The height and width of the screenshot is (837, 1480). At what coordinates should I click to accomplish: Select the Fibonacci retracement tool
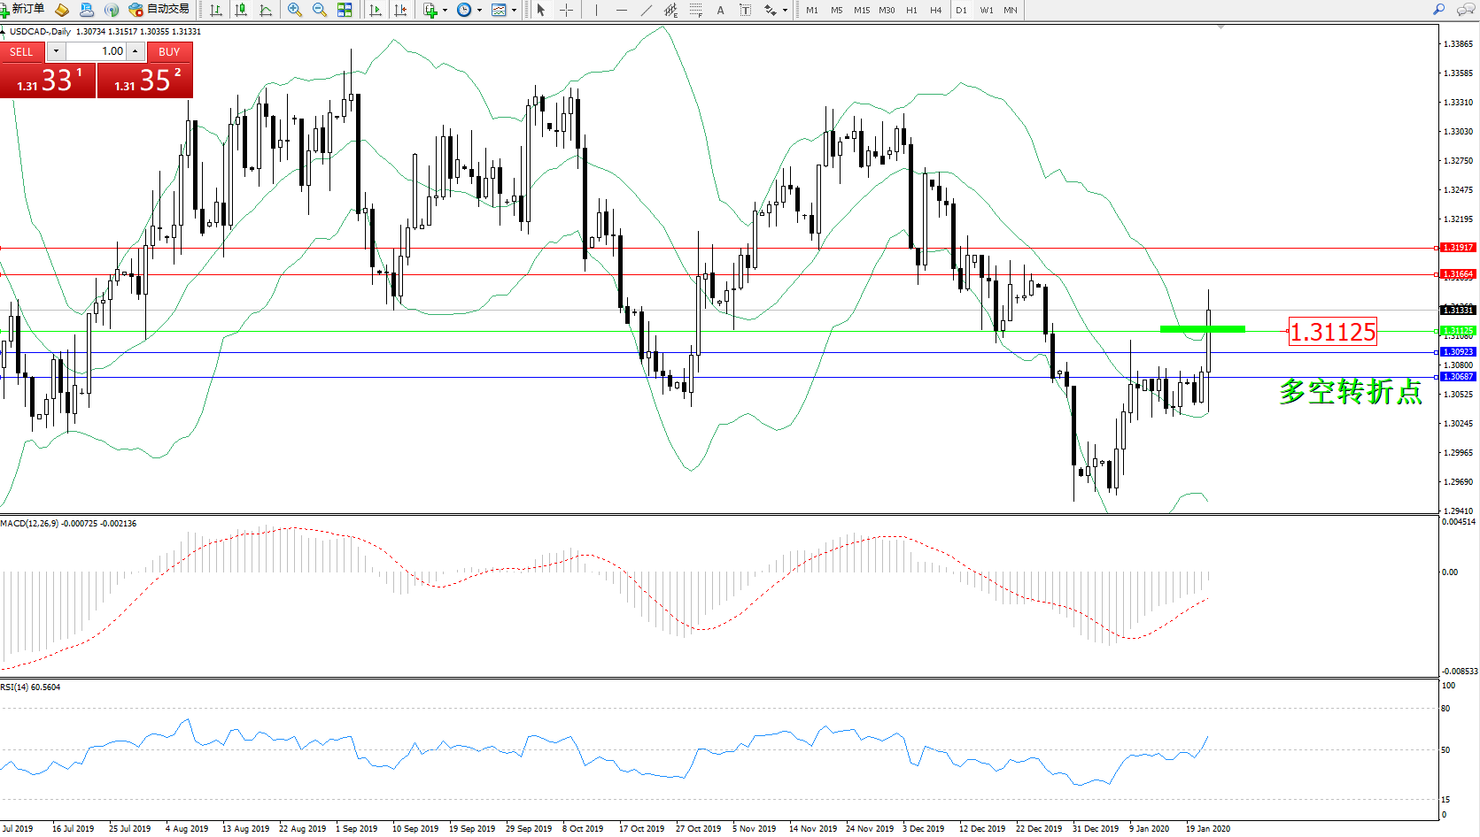[x=696, y=10]
